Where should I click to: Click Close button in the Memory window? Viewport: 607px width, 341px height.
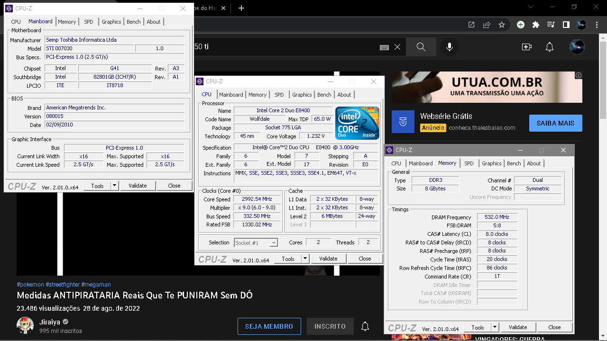point(554,327)
